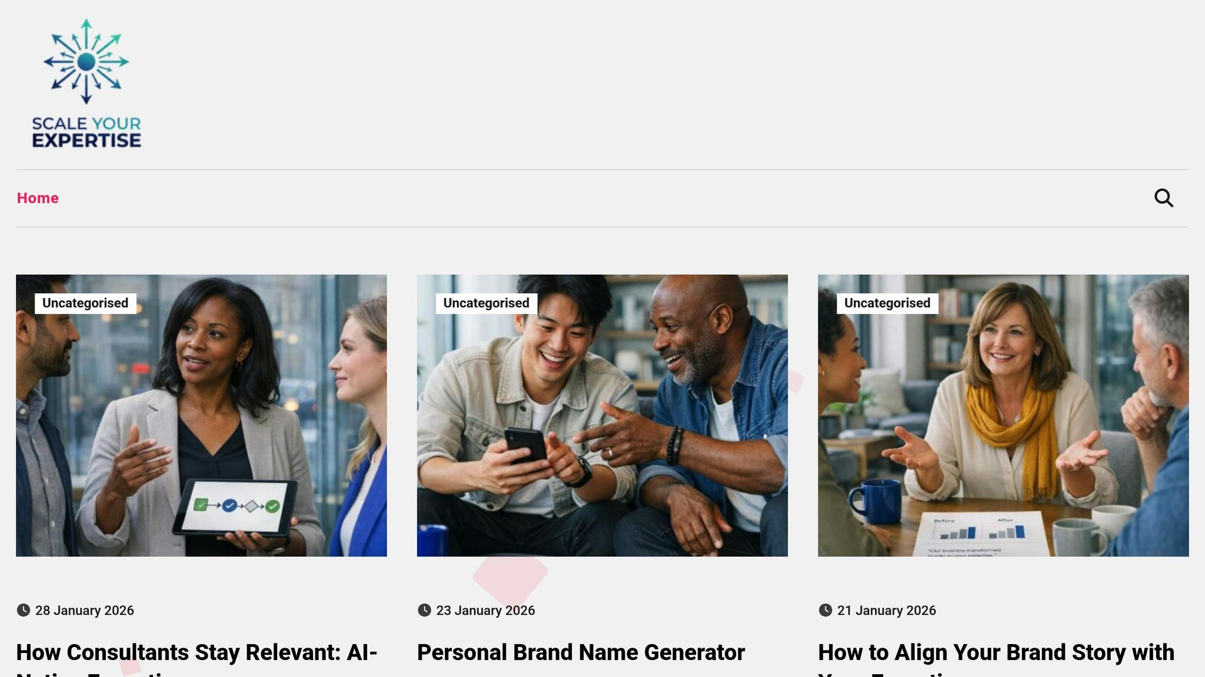Click the Scale Your Expertise logo text
Image resolution: width=1205 pixels, height=677 pixels.
pos(86,132)
